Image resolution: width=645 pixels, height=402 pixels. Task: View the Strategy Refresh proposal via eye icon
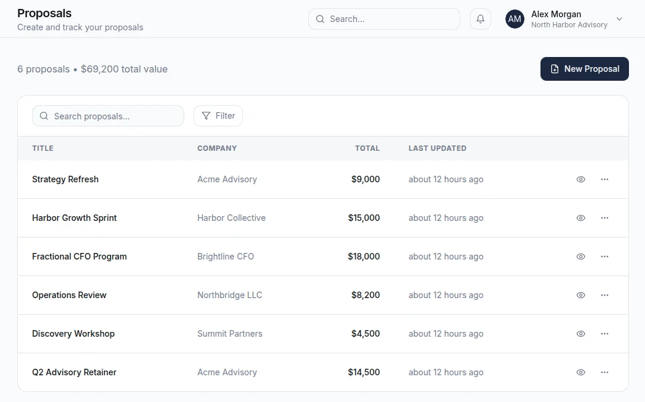click(x=580, y=179)
